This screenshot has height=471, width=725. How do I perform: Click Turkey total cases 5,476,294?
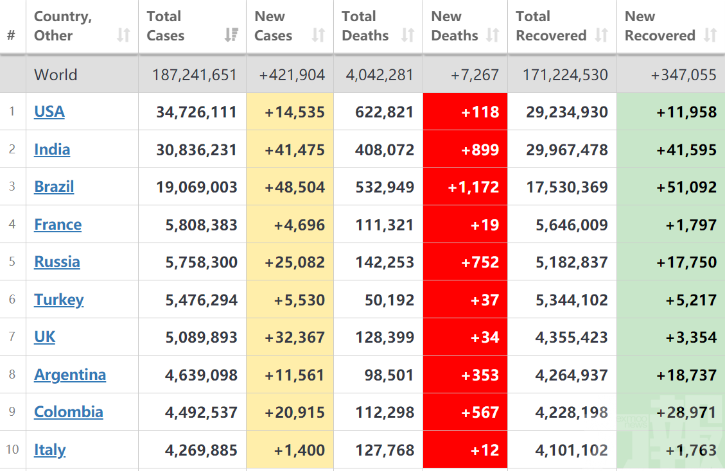click(201, 300)
